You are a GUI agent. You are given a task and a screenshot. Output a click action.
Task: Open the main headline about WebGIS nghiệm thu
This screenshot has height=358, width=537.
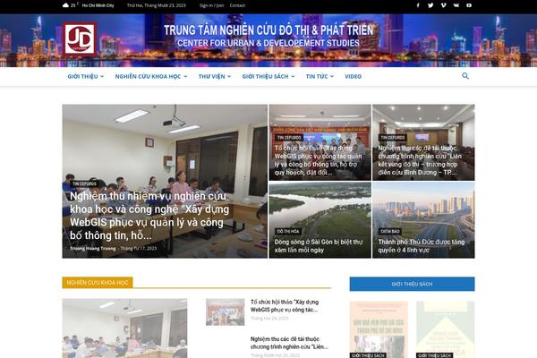tap(149, 216)
